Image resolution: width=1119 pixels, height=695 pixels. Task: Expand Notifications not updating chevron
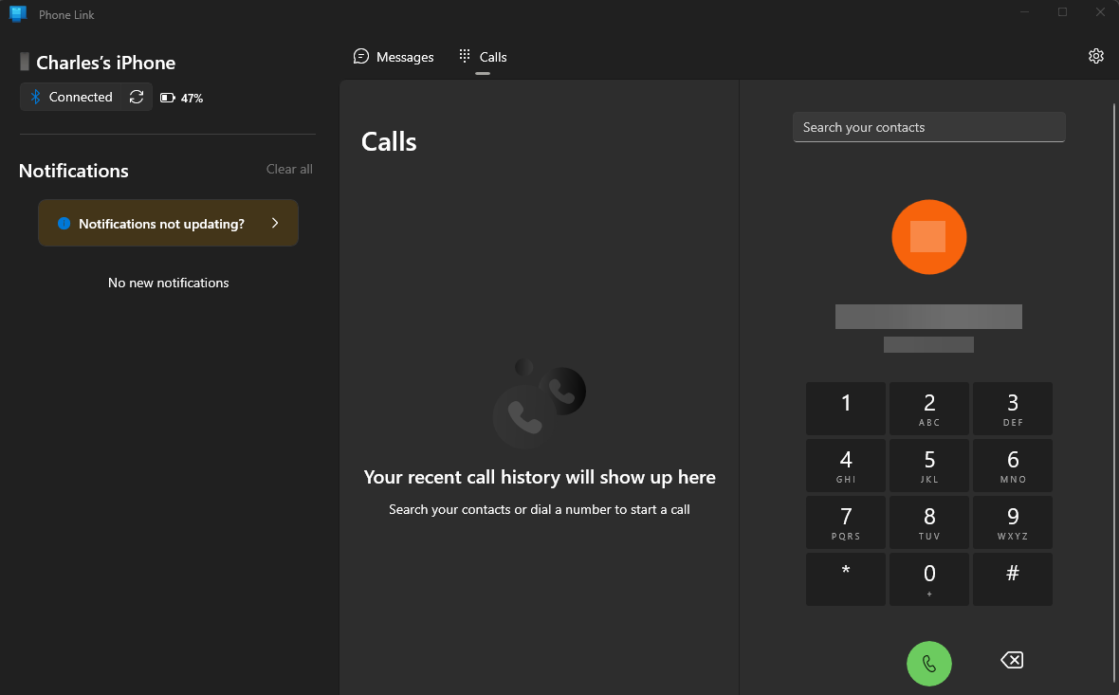(275, 223)
